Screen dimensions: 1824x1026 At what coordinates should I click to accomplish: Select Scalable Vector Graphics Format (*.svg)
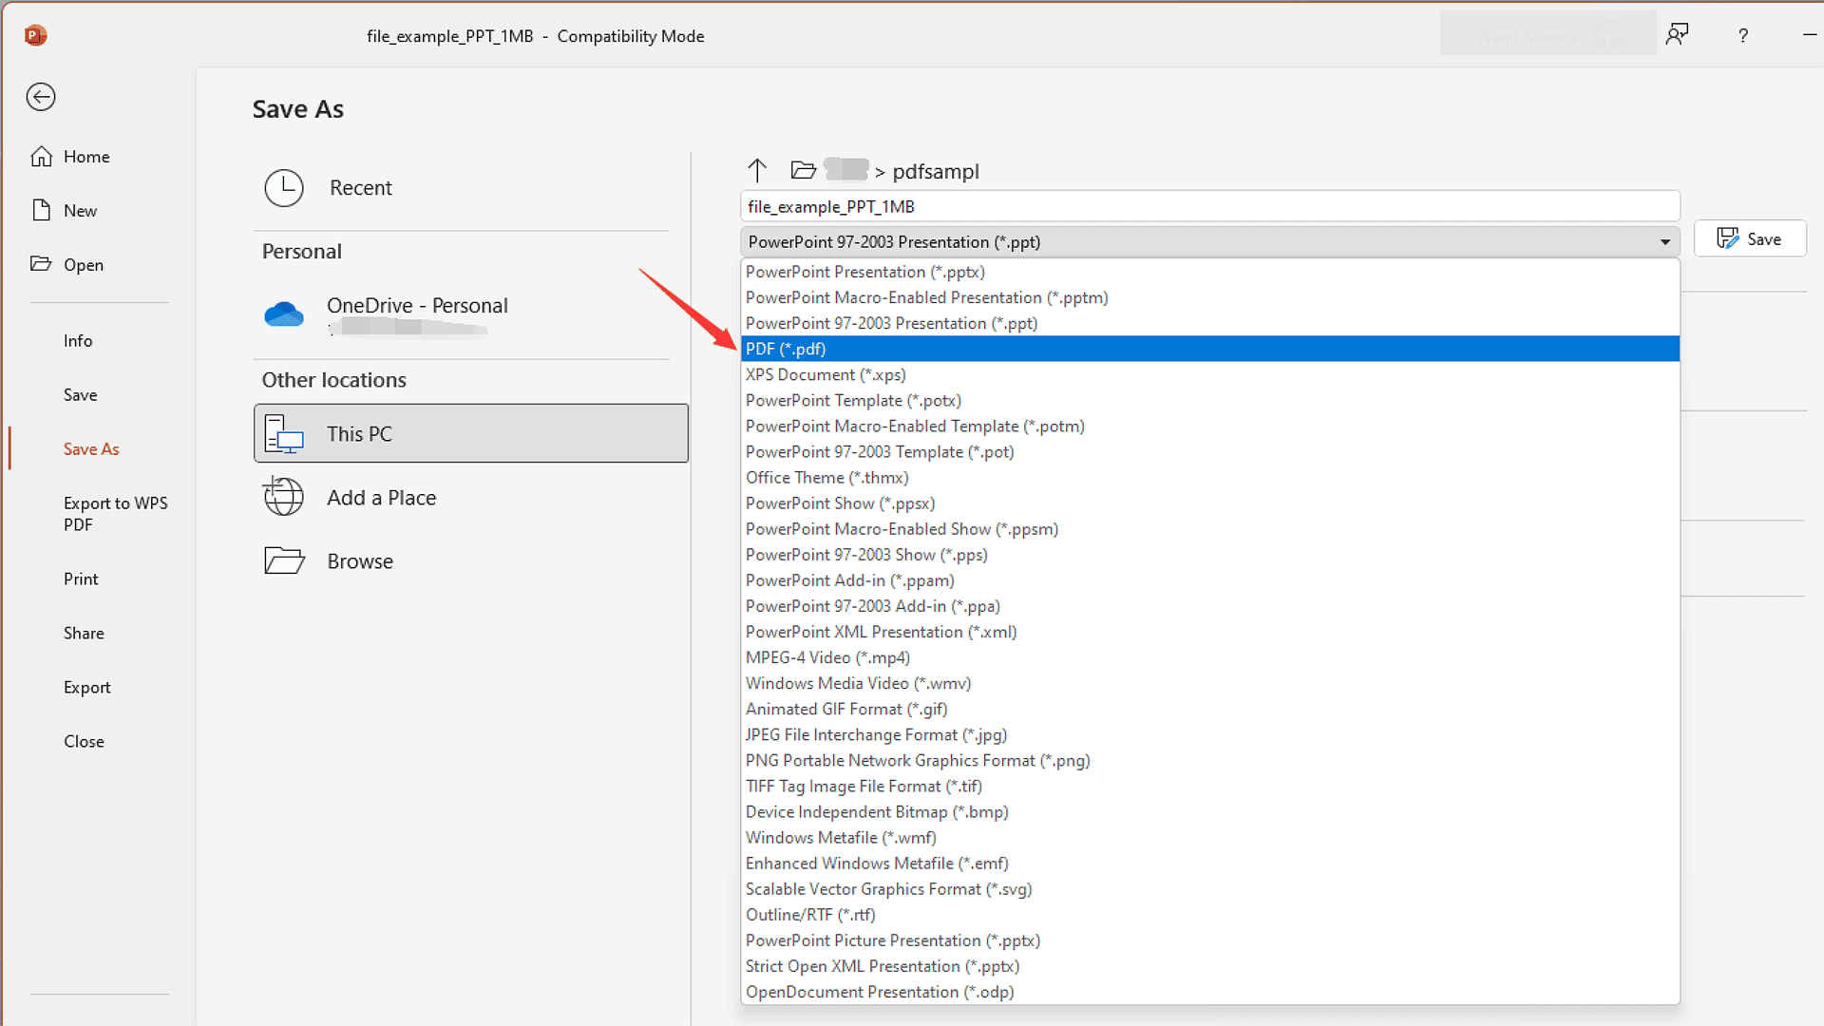pos(1210,888)
